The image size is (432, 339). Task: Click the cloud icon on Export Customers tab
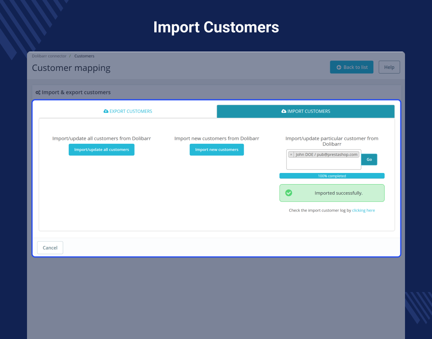(106, 111)
